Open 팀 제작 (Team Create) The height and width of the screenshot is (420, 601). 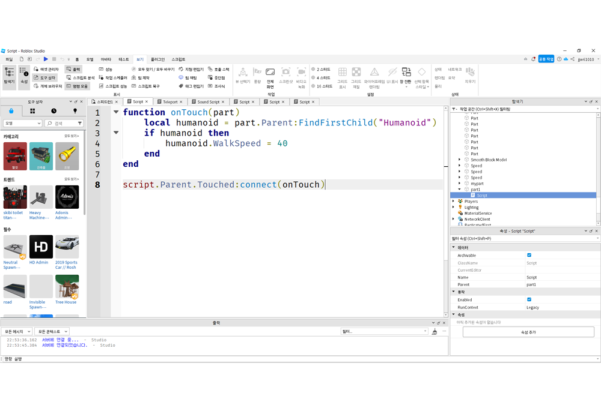140,77
